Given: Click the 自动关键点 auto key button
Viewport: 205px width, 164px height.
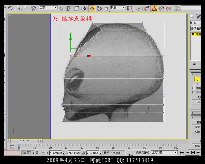Looking at the screenshot, I should pos(143,152).
